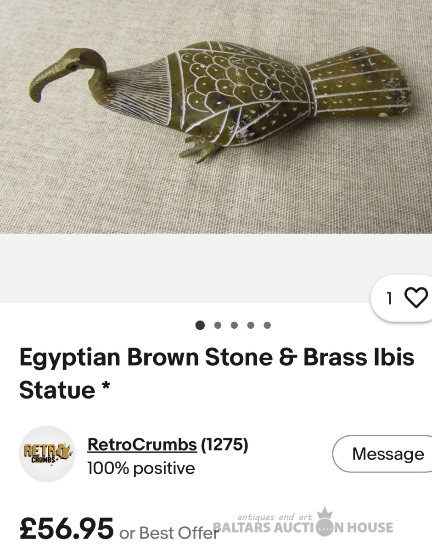Click the £56.95 price
432x551 pixels.
tap(67, 529)
